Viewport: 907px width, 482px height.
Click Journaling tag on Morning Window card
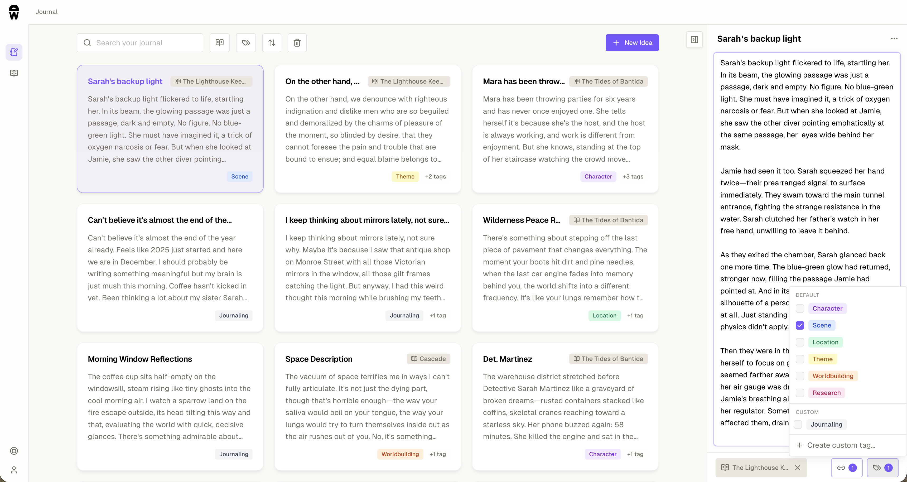point(234,454)
